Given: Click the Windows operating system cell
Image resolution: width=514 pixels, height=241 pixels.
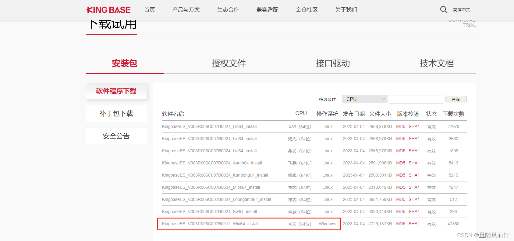Looking at the screenshot, I should (328, 224).
